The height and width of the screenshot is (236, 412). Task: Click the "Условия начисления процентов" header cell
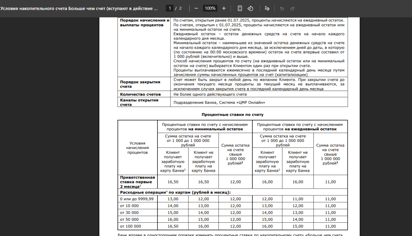point(138,148)
